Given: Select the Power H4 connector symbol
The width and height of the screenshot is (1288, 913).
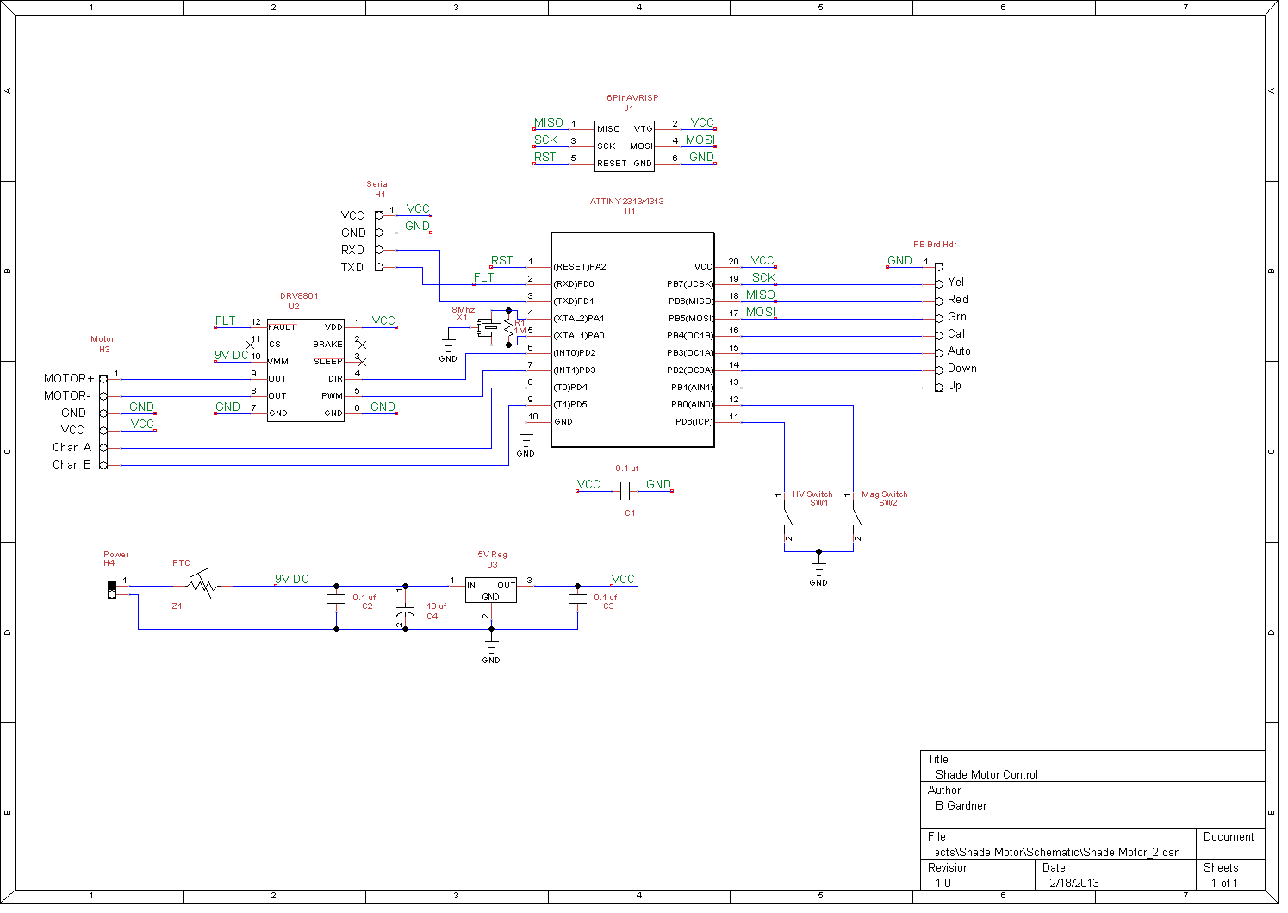Looking at the screenshot, I should (111, 589).
